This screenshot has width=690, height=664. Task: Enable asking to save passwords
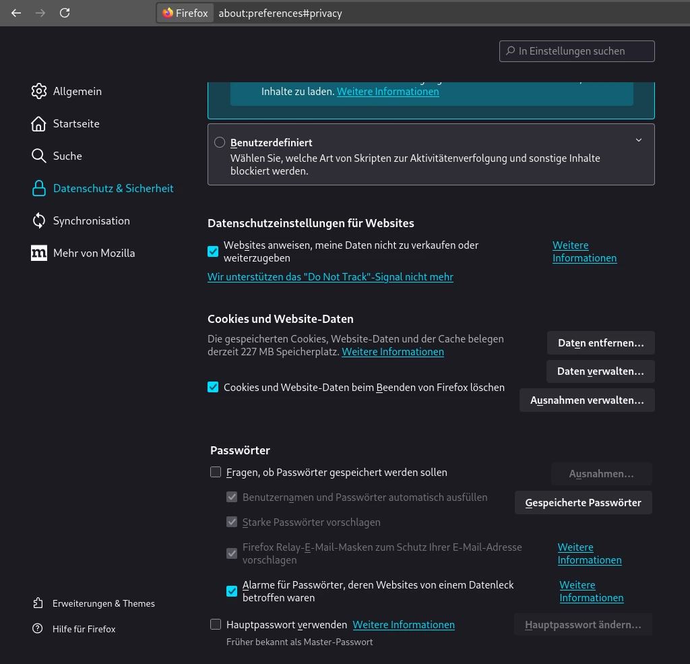click(216, 472)
